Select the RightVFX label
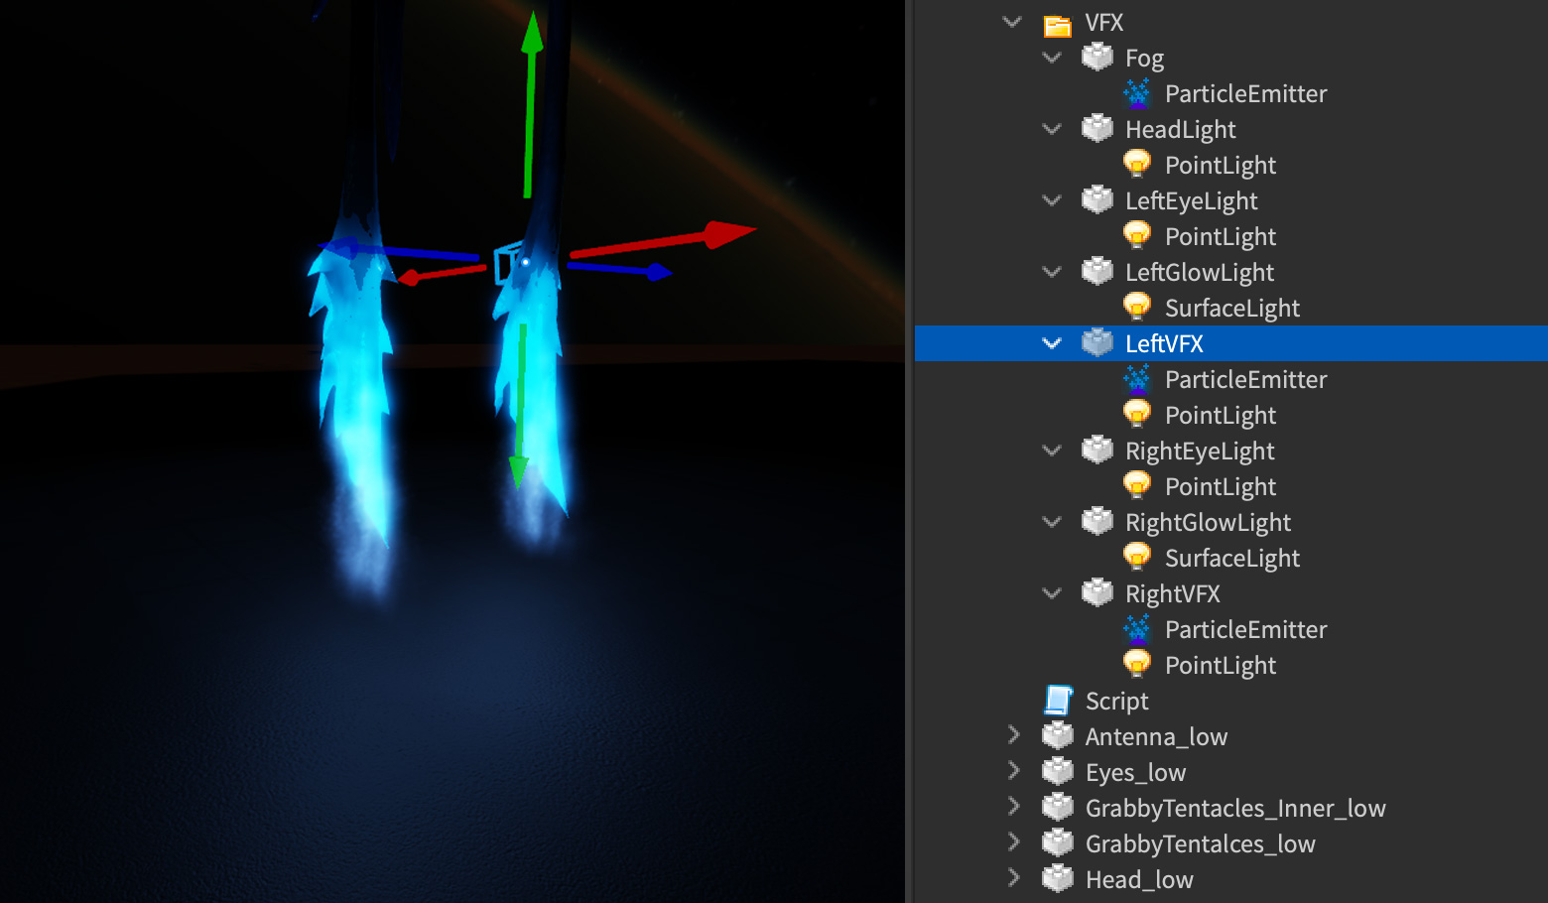Screen dimensions: 1548x903 pyautogui.click(x=1172, y=594)
